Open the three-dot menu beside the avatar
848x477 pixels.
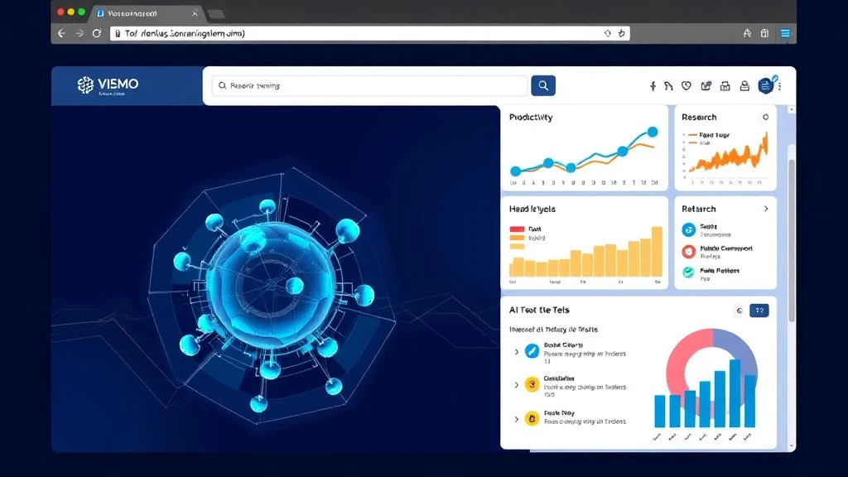[x=780, y=86]
